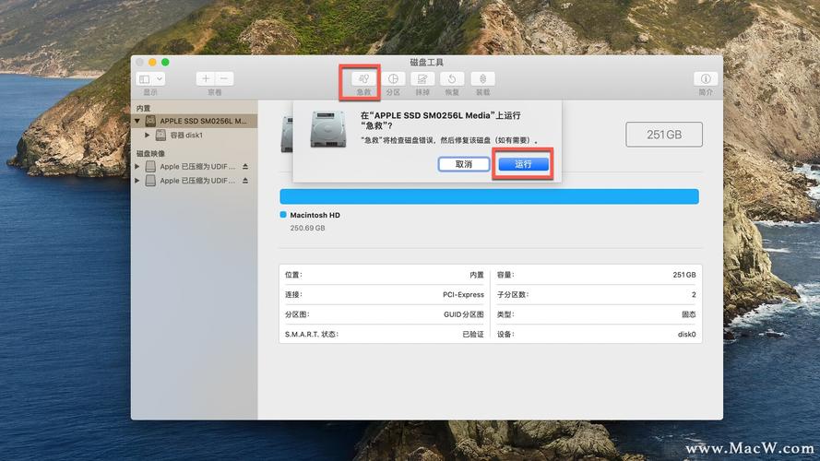
Task: Click the 容器 disk1 container icon
Action: coord(160,135)
